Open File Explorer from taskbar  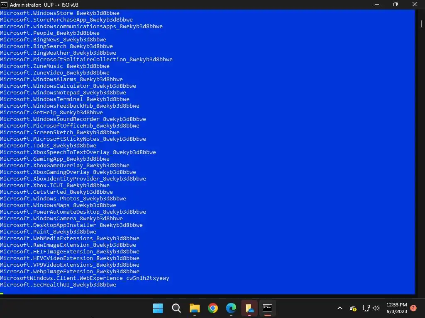tap(194, 308)
